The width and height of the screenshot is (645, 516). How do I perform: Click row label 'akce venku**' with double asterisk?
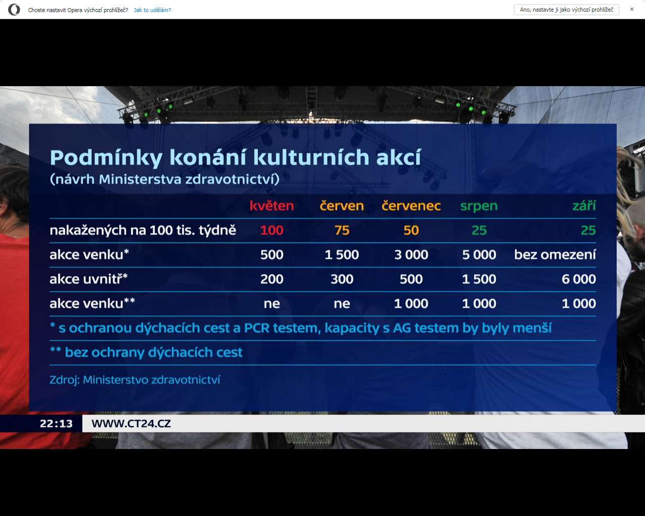(x=92, y=303)
